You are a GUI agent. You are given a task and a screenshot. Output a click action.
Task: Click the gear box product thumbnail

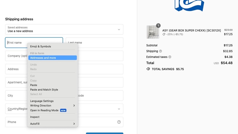153,32
